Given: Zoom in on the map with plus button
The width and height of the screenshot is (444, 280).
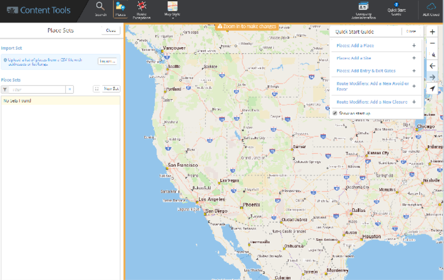Looking at the screenshot, I should pos(432,32).
